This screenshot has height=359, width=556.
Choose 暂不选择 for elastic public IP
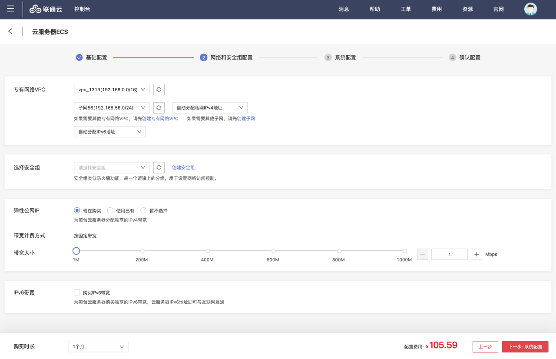click(x=143, y=211)
